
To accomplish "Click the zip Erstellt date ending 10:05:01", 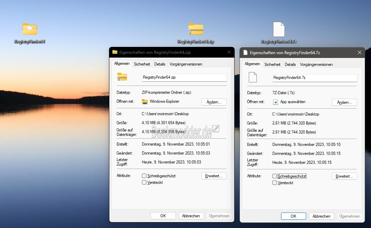I will 176,144.
